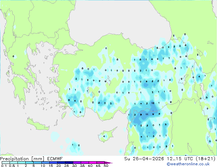Click the 'Precipitation [mm]' title text
217x167 pixels.
pos(22,159)
